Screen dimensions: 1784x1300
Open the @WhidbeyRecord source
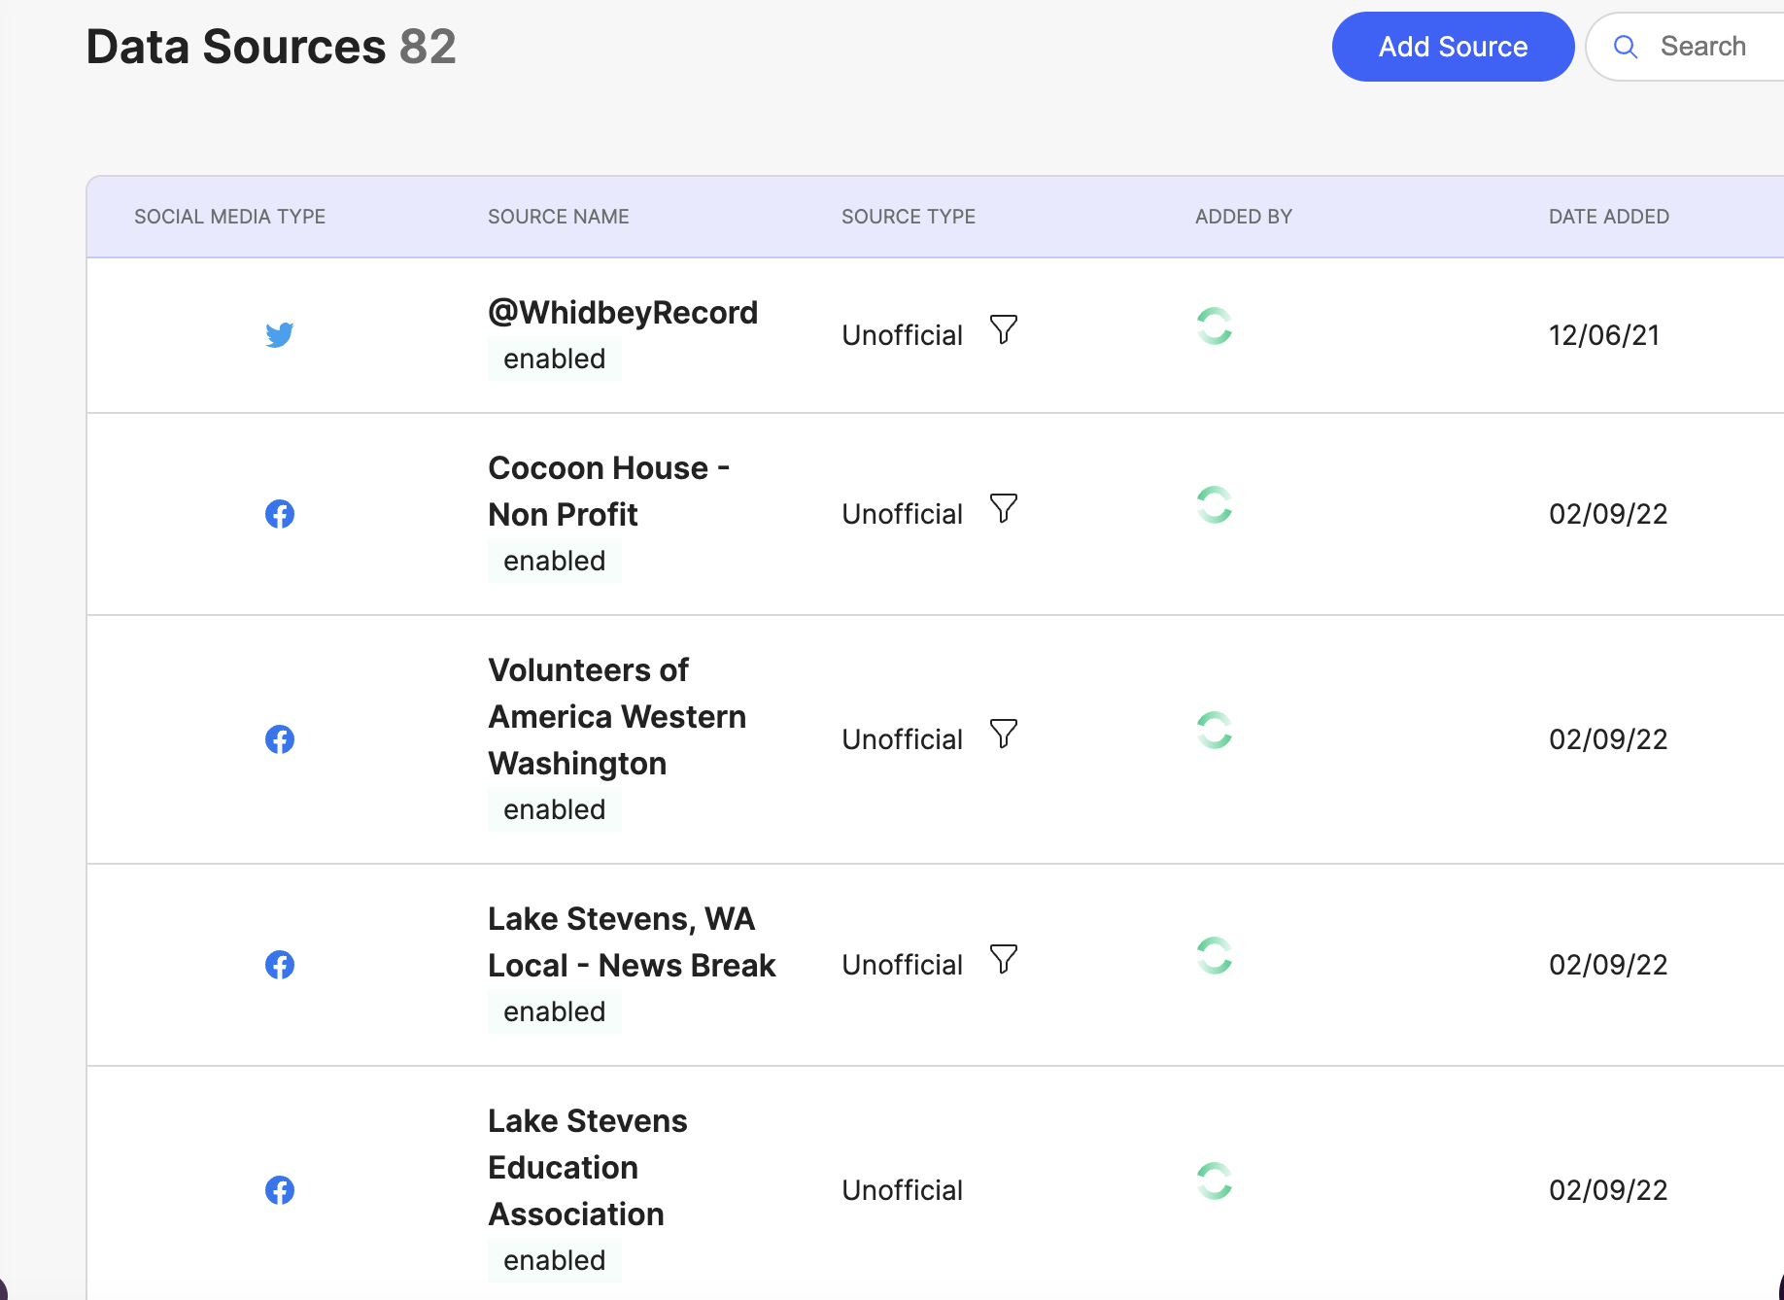click(x=623, y=313)
